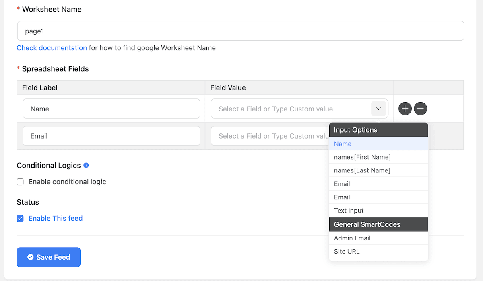
Task: Toggle the Enable This feed checkbox
Action: point(20,218)
